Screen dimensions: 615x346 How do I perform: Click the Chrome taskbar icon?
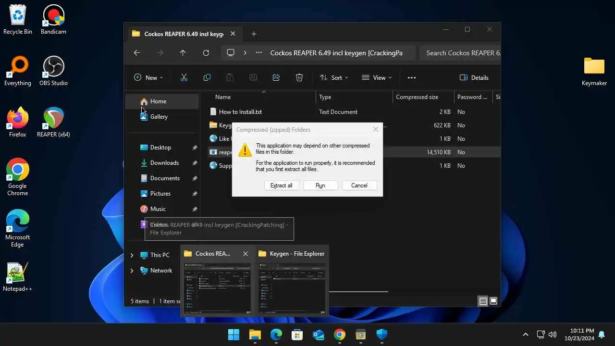tap(339, 334)
